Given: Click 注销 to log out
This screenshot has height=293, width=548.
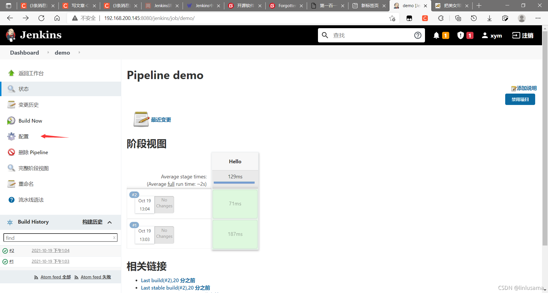Looking at the screenshot, I should click(x=523, y=35).
